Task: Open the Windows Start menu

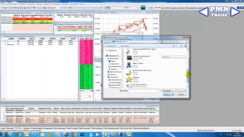Action: click(3, 134)
